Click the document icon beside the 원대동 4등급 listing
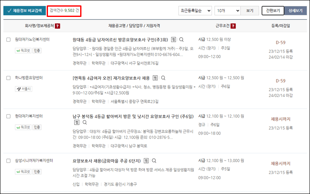Viewport: 310px width, 194px height. [174, 40]
